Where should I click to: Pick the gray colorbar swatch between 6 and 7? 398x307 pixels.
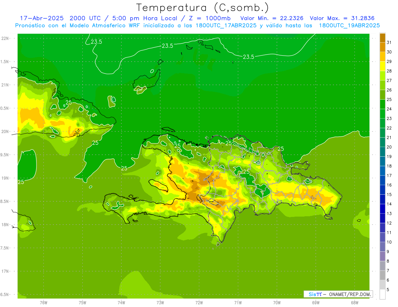(382, 275)
